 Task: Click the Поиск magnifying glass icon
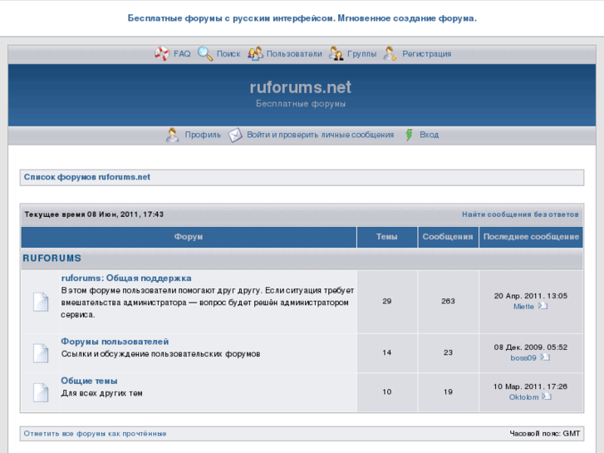pyautogui.click(x=205, y=53)
